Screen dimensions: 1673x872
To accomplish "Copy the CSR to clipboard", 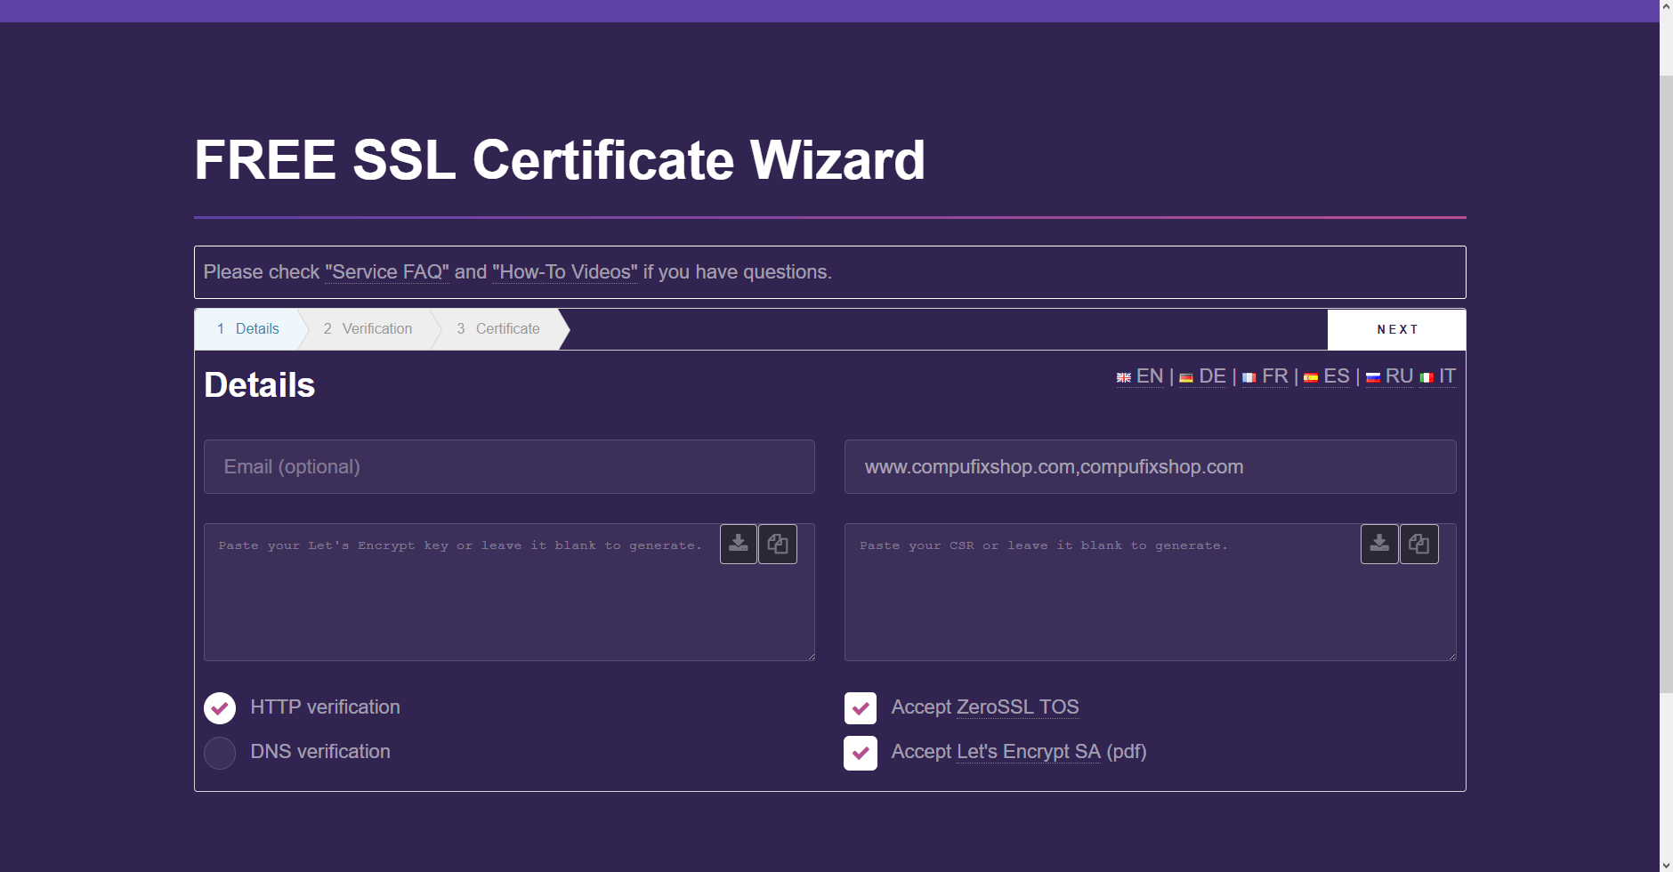I will click(x=1419, y=544).
